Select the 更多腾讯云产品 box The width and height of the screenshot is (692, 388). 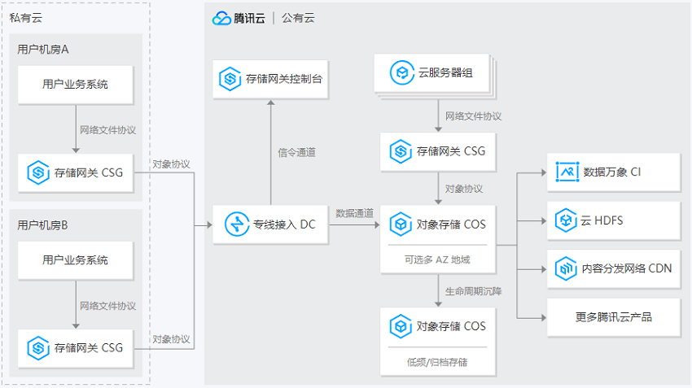[614, 317]
